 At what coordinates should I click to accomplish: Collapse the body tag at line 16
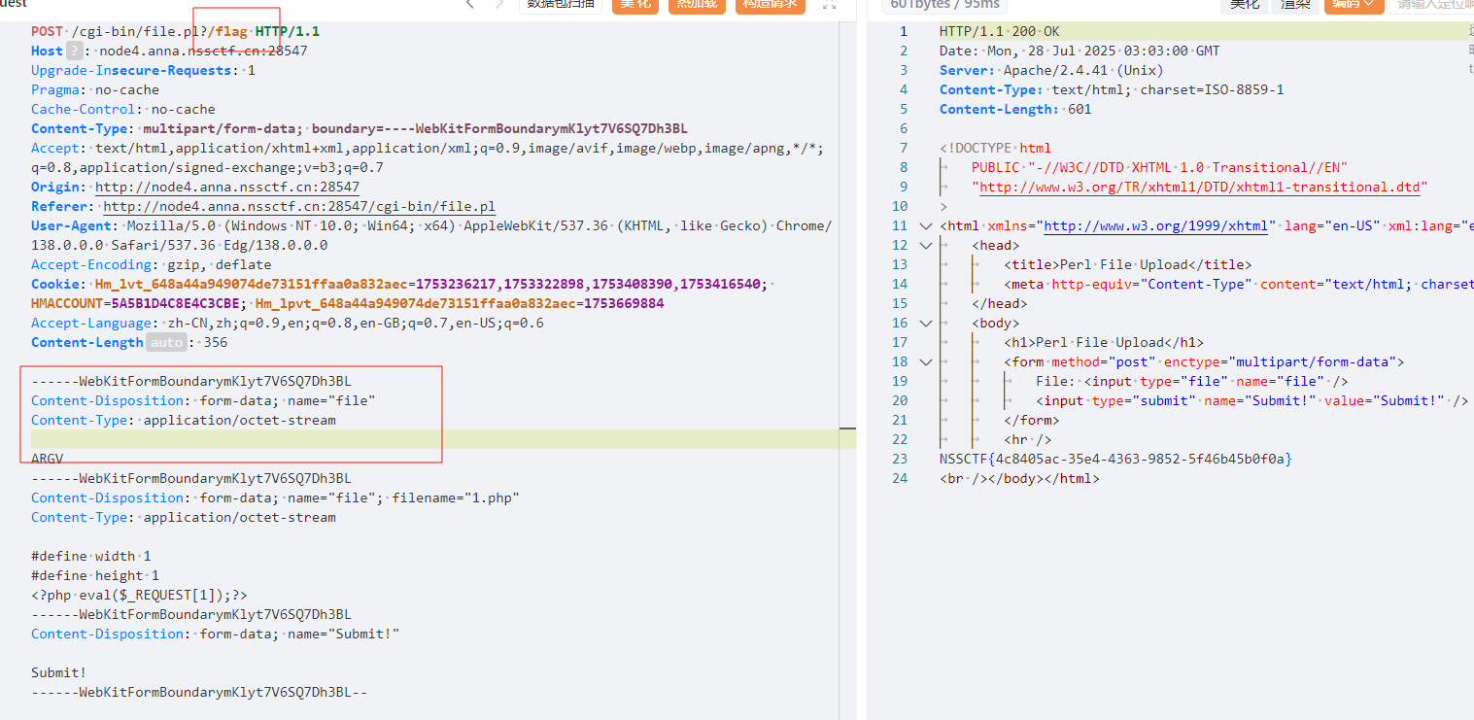pos(926,323)
